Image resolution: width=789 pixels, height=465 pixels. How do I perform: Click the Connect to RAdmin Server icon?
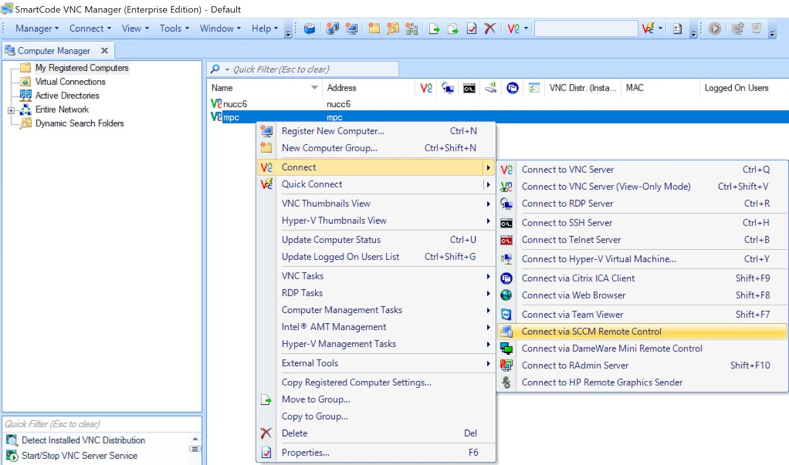tap(506, 365)
